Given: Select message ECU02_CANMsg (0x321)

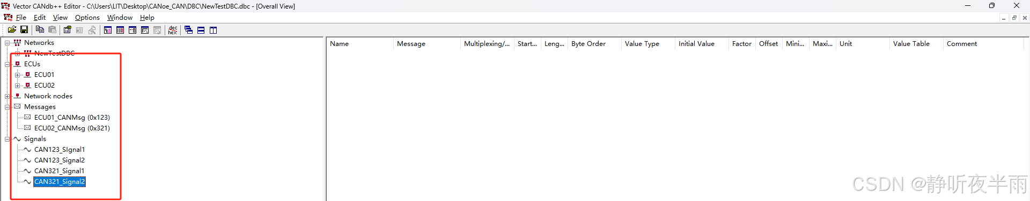Looking at the screenshot, I should tap(72, 128).
